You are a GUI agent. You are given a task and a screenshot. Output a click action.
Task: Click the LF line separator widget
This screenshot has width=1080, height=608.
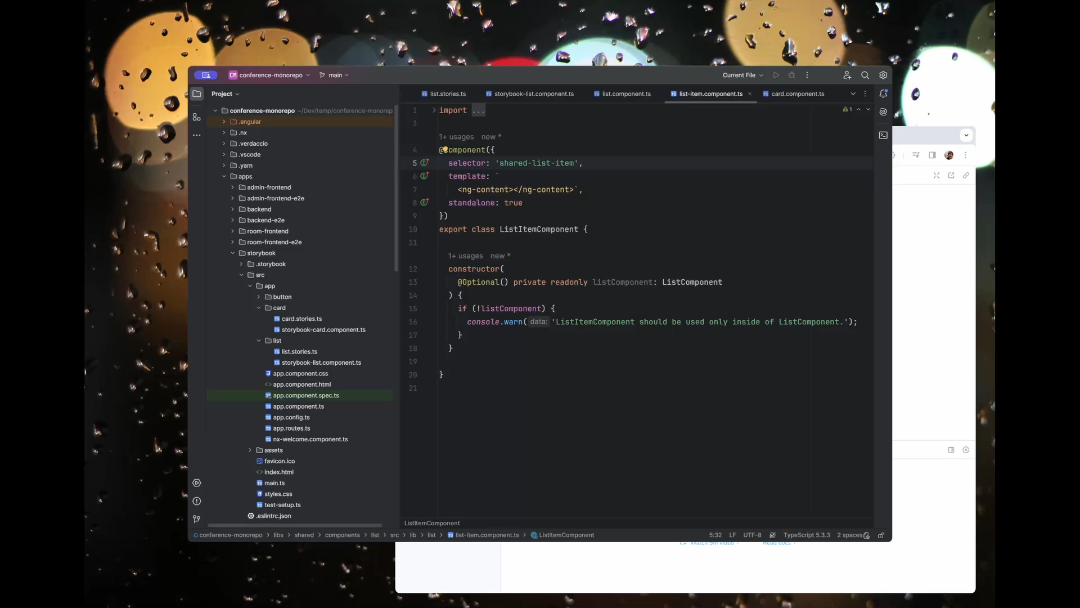tap(732, 535)
